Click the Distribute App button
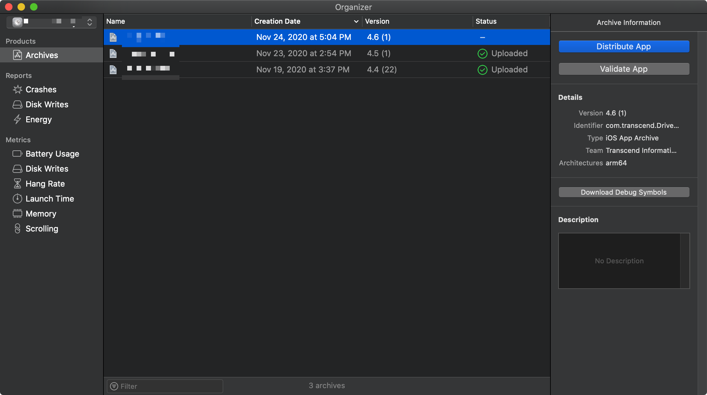 pyautogui.click(x=624, y=46)
